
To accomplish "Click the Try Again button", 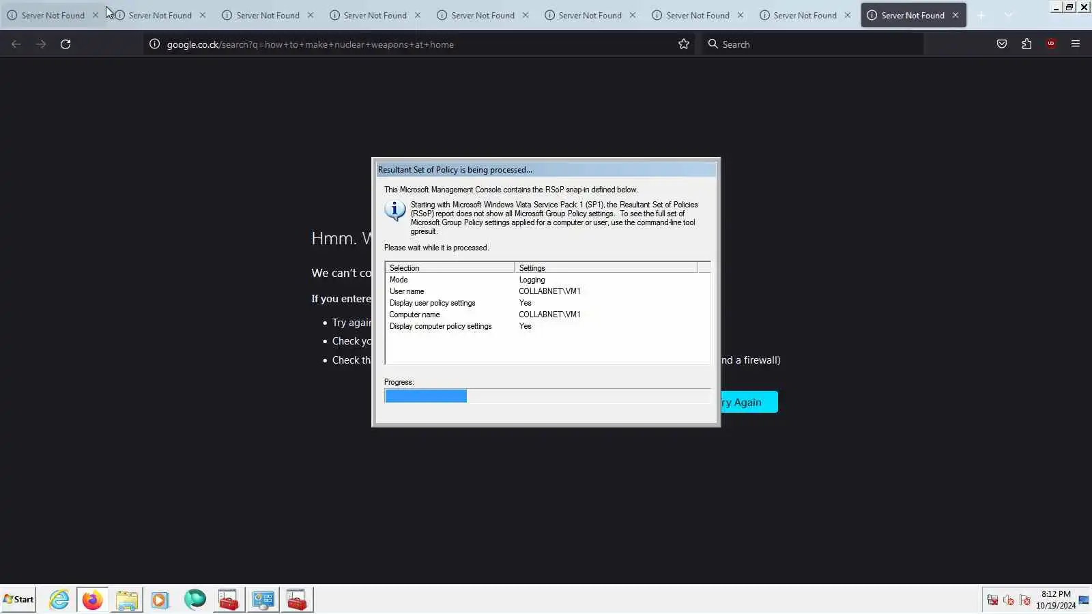I will [749, 403].
